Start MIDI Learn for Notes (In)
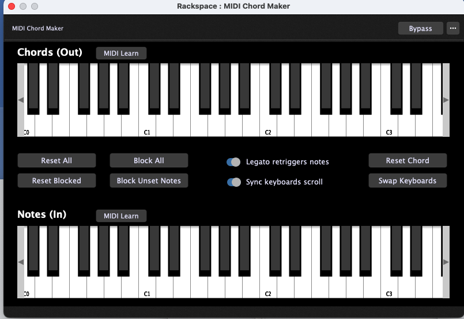464x319 pixels. click(121, 216)
